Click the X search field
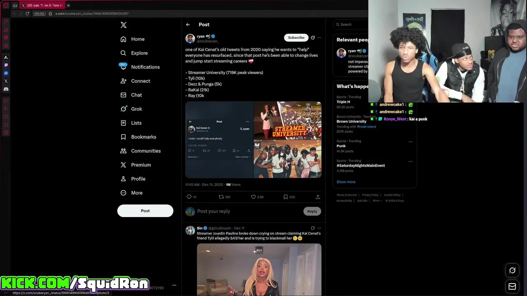527x296 pixels. [351, 25]
